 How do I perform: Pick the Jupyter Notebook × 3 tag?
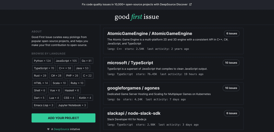tap(72, 105)
